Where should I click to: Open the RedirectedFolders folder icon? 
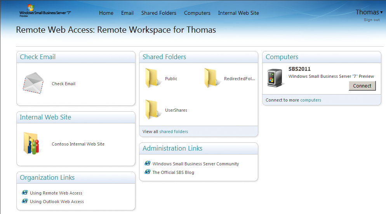point(212,78)
